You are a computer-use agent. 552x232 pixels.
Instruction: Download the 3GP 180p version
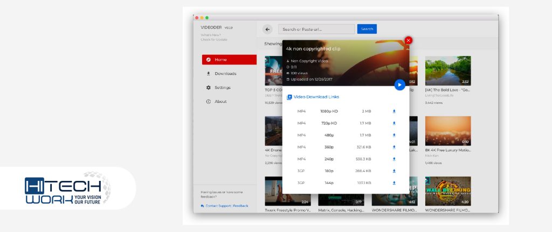coord(394,171)
